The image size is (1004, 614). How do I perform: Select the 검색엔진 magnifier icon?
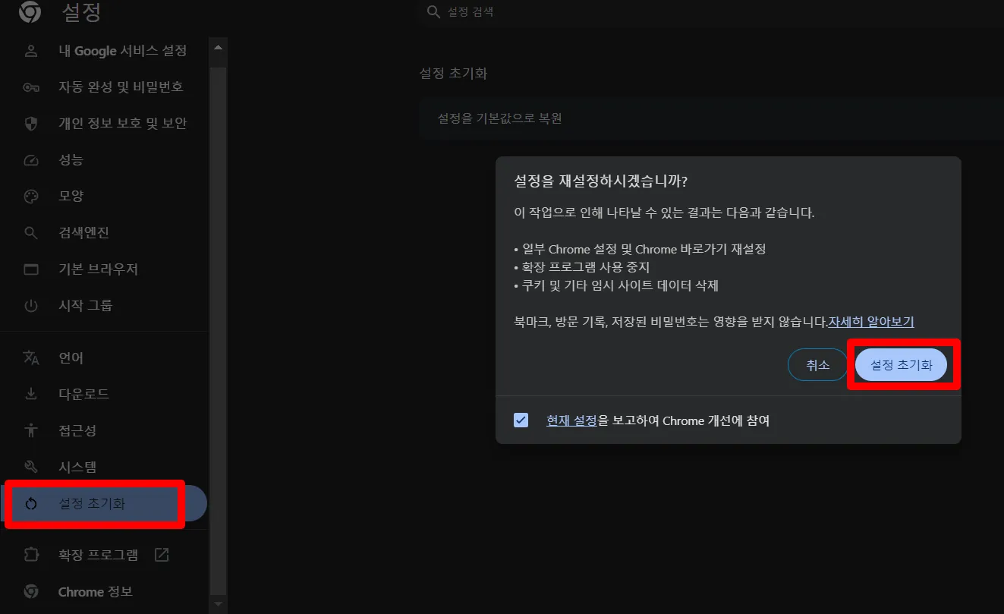[31, 232]
